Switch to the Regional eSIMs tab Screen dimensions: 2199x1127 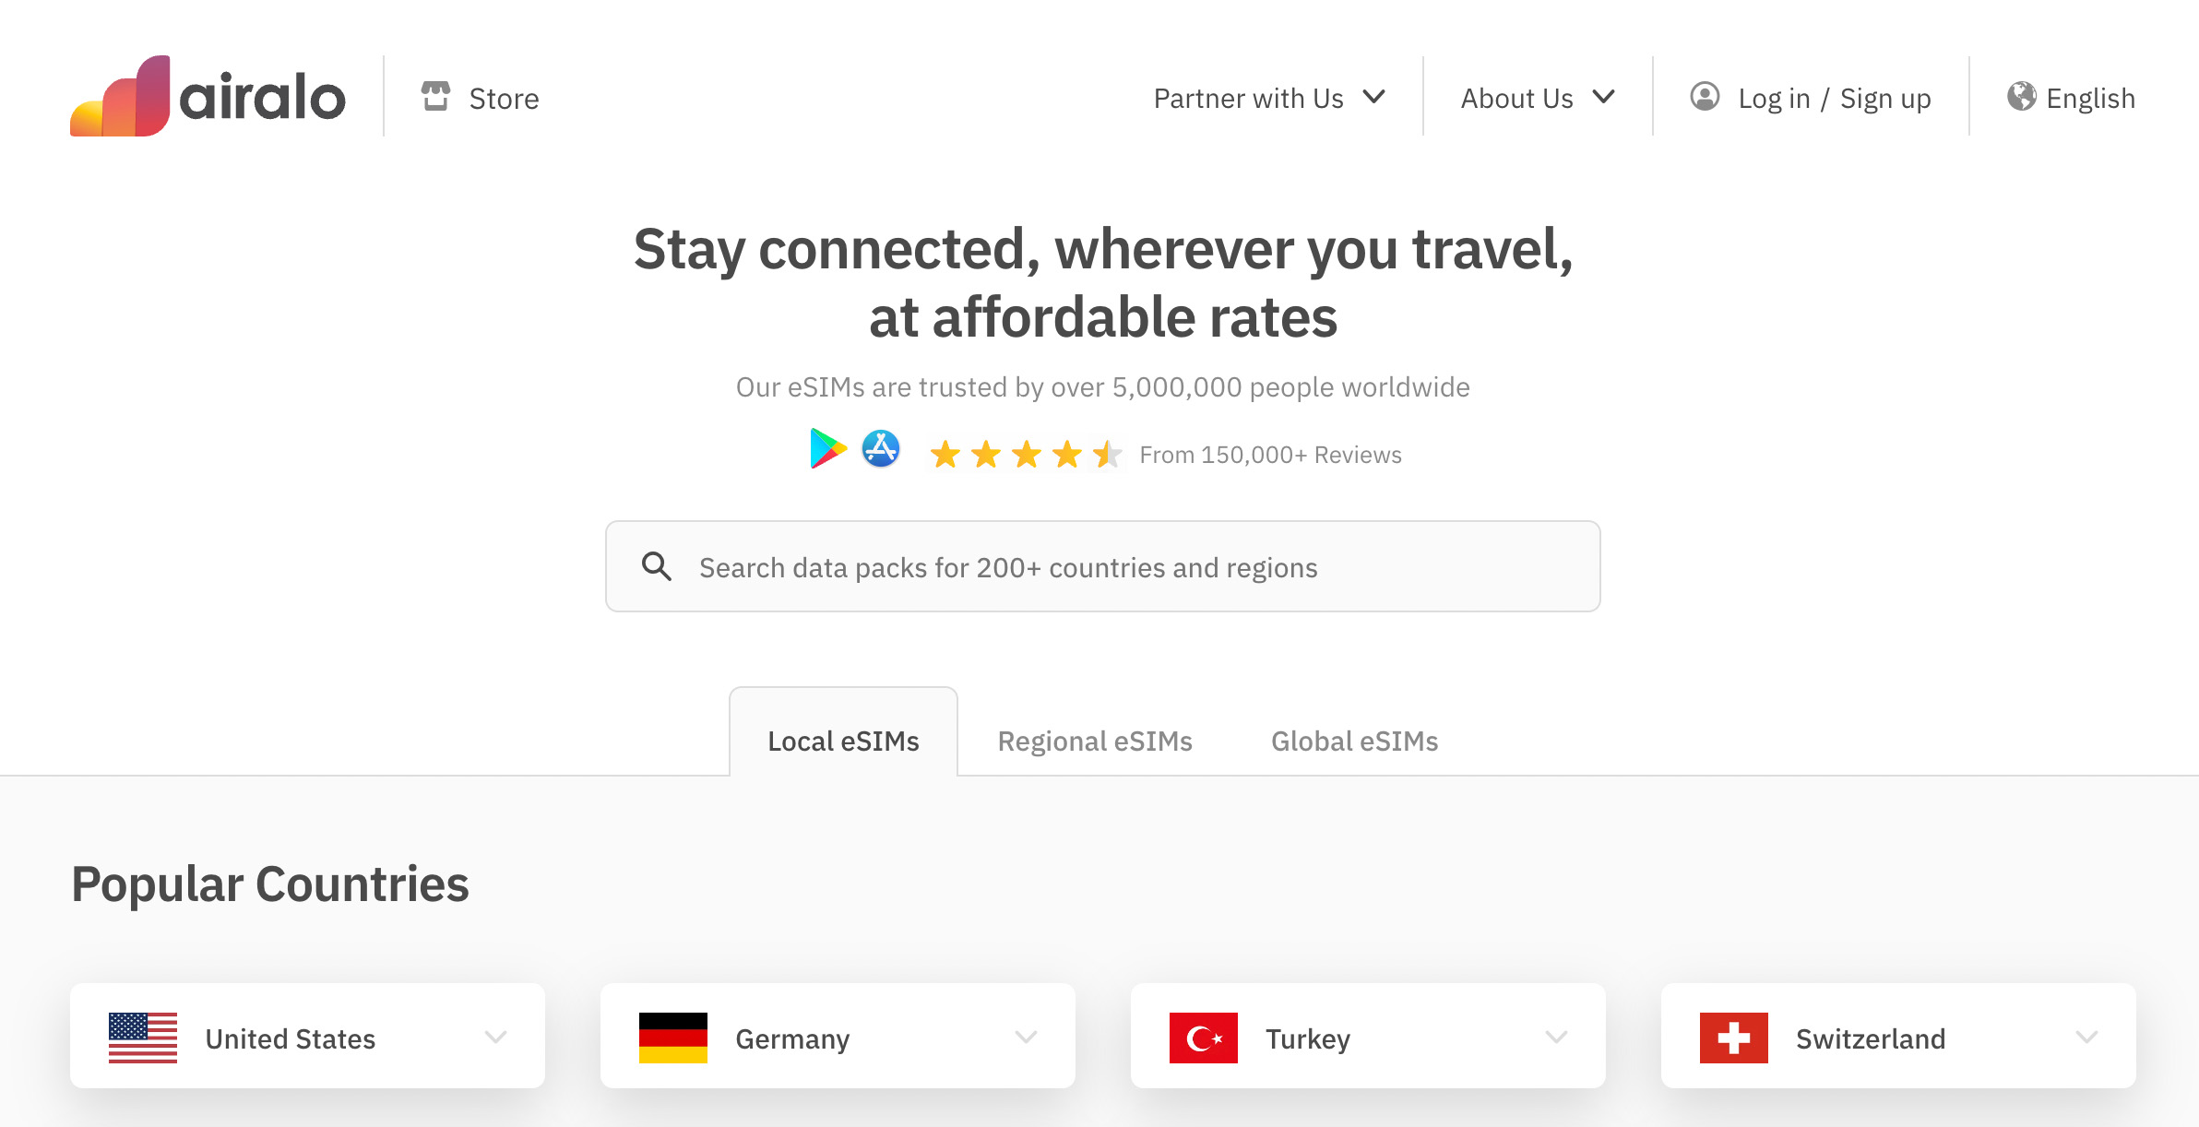[1095, 741]
